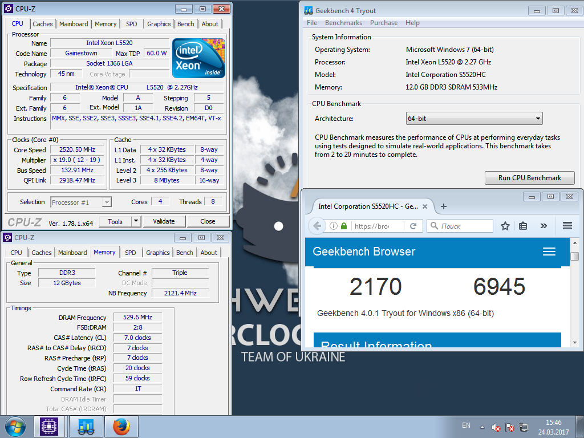
Task: Click CPU-Z taskbar icon
Action: click(50, 427)
